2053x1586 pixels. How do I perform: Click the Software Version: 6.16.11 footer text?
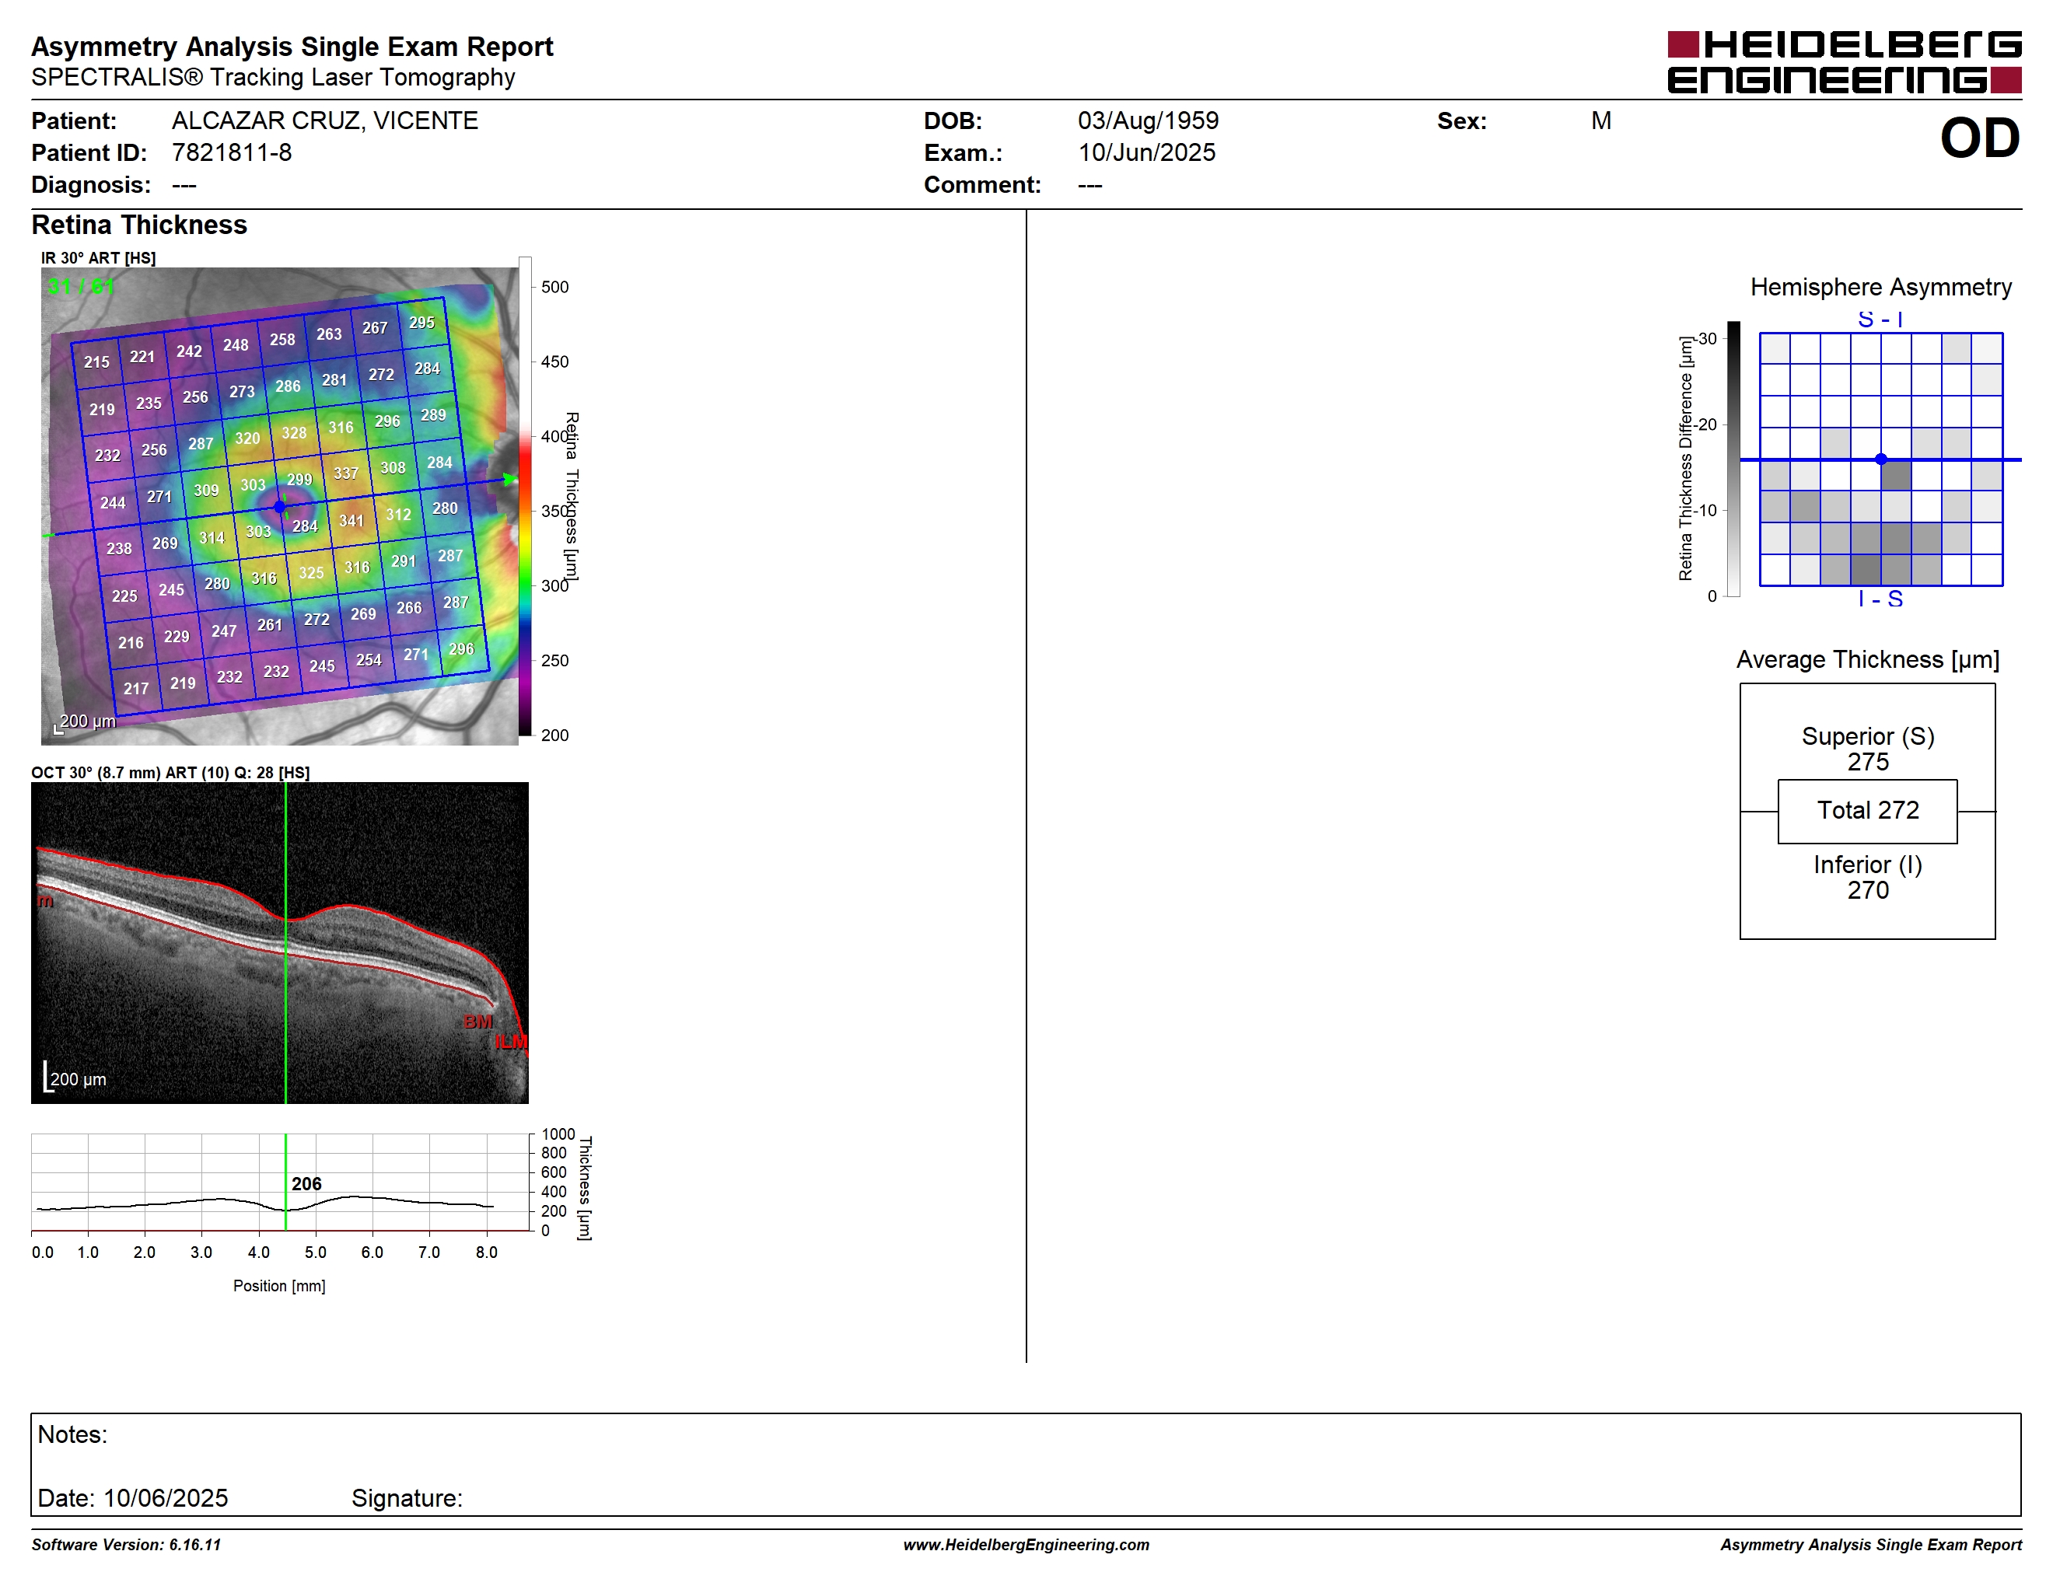coord(126,1545)
